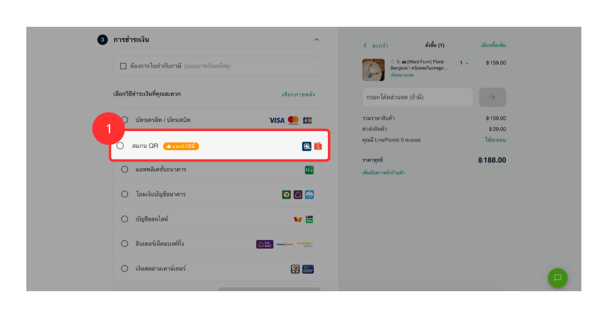
Task: Click the 7-Eleven counter payment logo
Action: [x=295, y=269]
